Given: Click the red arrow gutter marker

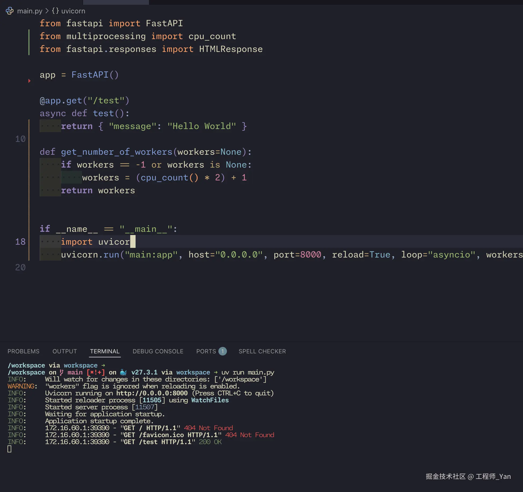Looking at the screenshot, I should pyautogui.click(x=29, y=81).
